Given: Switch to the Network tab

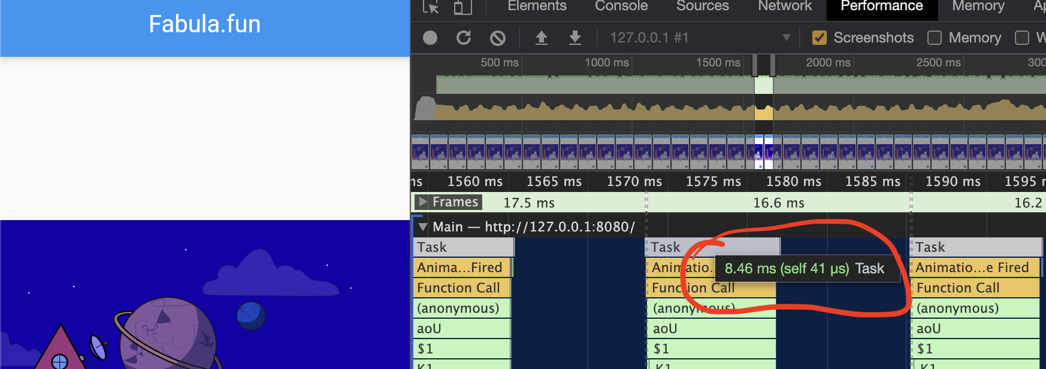Looking at the screenshot, I should click(x=785, y=6).
